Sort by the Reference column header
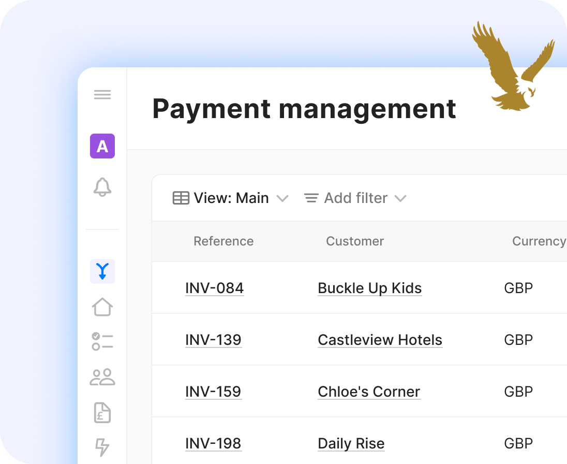 coord(223,241)
